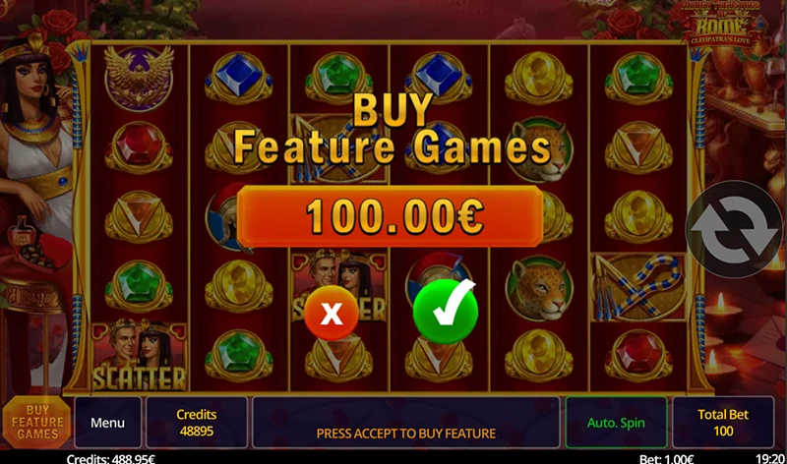Spin the reels using circular arrows

(734, 229)
